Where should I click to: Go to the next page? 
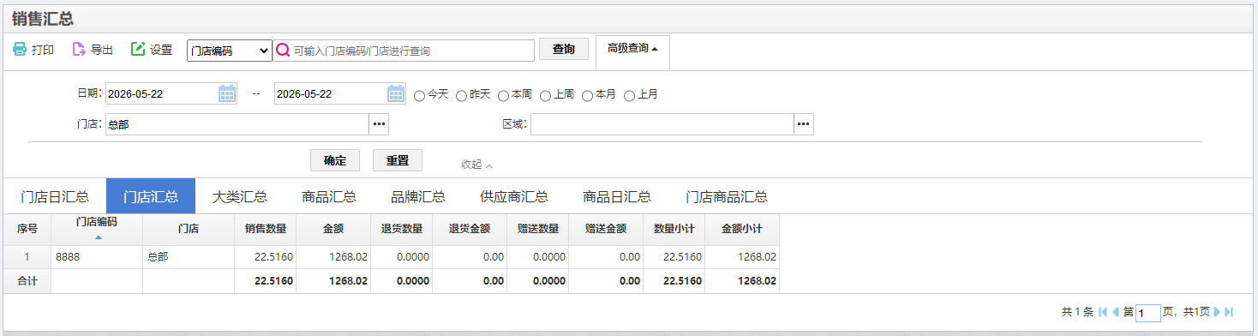click(1217, 312)
